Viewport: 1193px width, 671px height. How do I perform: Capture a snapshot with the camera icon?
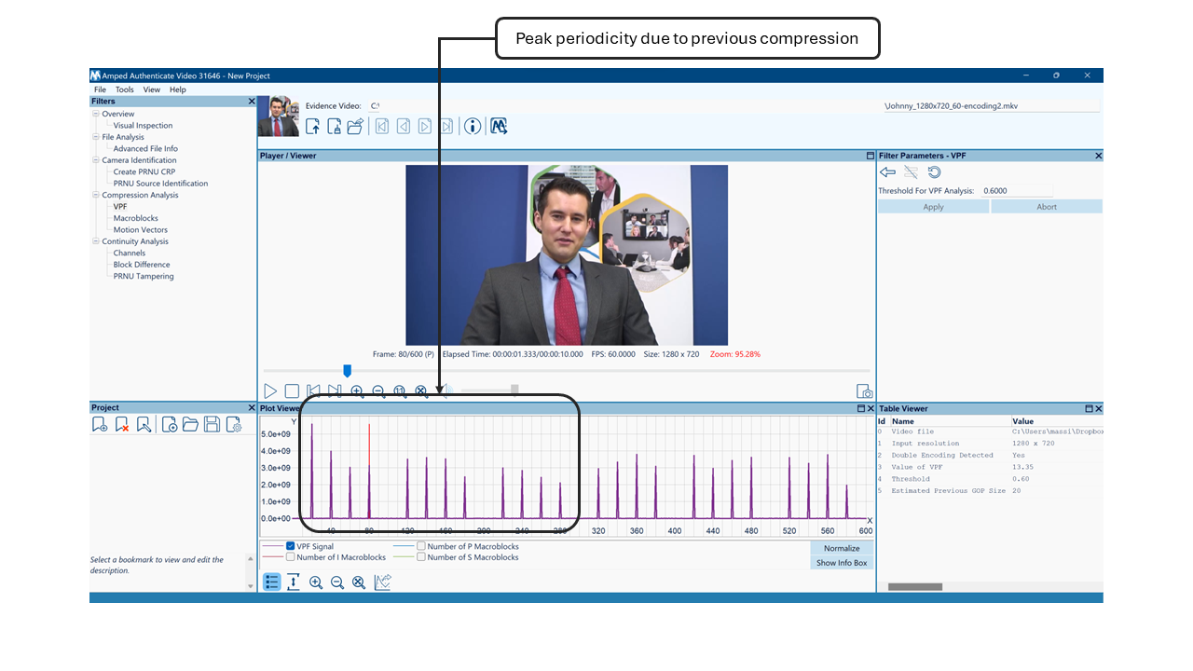[863, 390]
